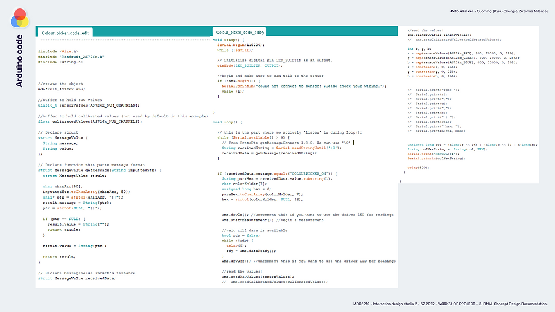555x312 pixels.
Task: Click the 'could not connect to sensor!' println line
Action: [304, 86]
